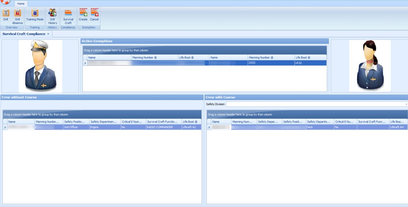408x207 pixels.
Task: Close the Survival Craft Compliance tab
Action: click(x=48, y=34)
